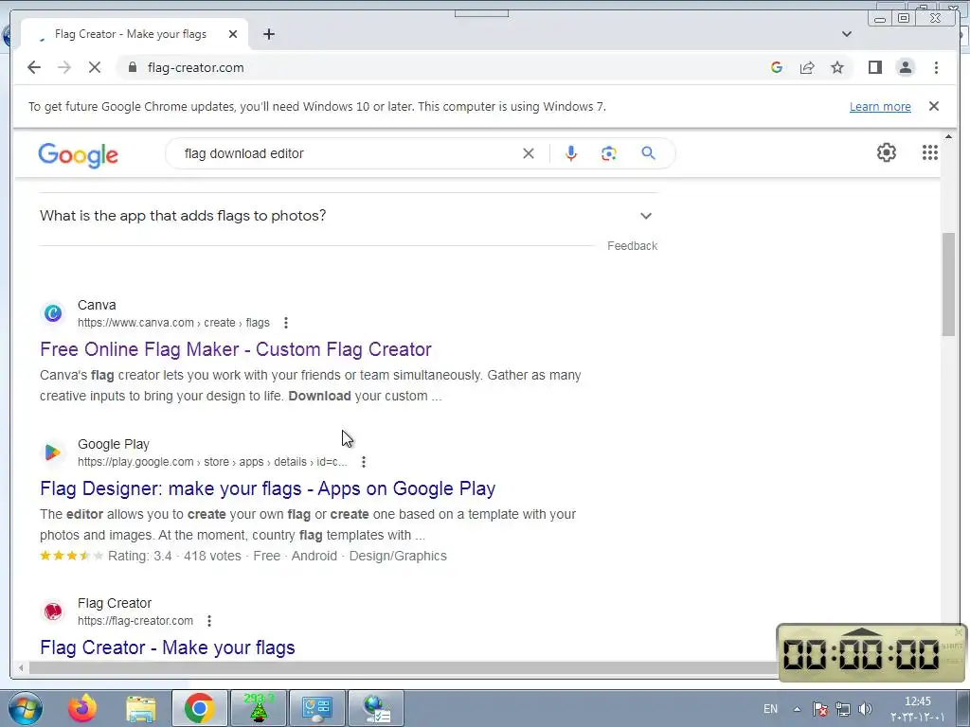The height and width of the screenshot is (727, 970).
Task: Bookmark this page with the star icon
Action: (x=837, y=67)
